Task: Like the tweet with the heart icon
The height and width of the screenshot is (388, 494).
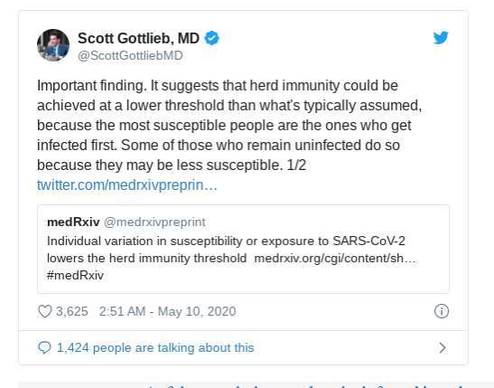Action: click(45, 311)
